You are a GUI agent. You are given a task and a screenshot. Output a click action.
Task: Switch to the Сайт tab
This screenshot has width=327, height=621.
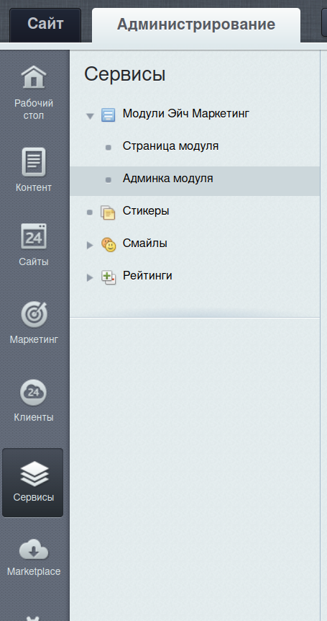[45, 24]
